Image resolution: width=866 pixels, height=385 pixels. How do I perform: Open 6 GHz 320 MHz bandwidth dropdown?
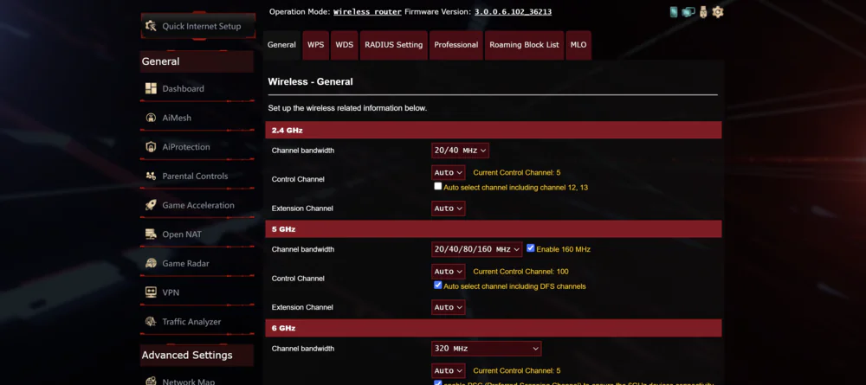486,349
